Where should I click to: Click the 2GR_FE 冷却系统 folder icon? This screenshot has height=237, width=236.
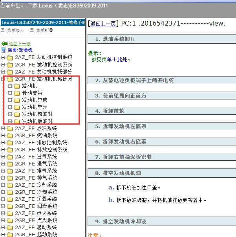pyautogui.click(x=10, y=192)
